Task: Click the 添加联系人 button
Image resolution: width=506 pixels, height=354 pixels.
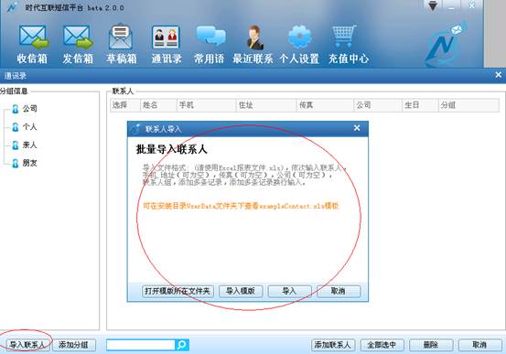Action: point(333,345)
